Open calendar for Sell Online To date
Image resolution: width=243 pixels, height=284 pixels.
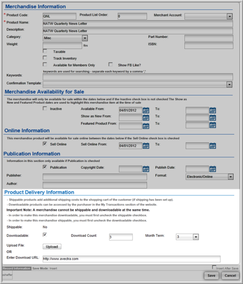click(213, 146)
